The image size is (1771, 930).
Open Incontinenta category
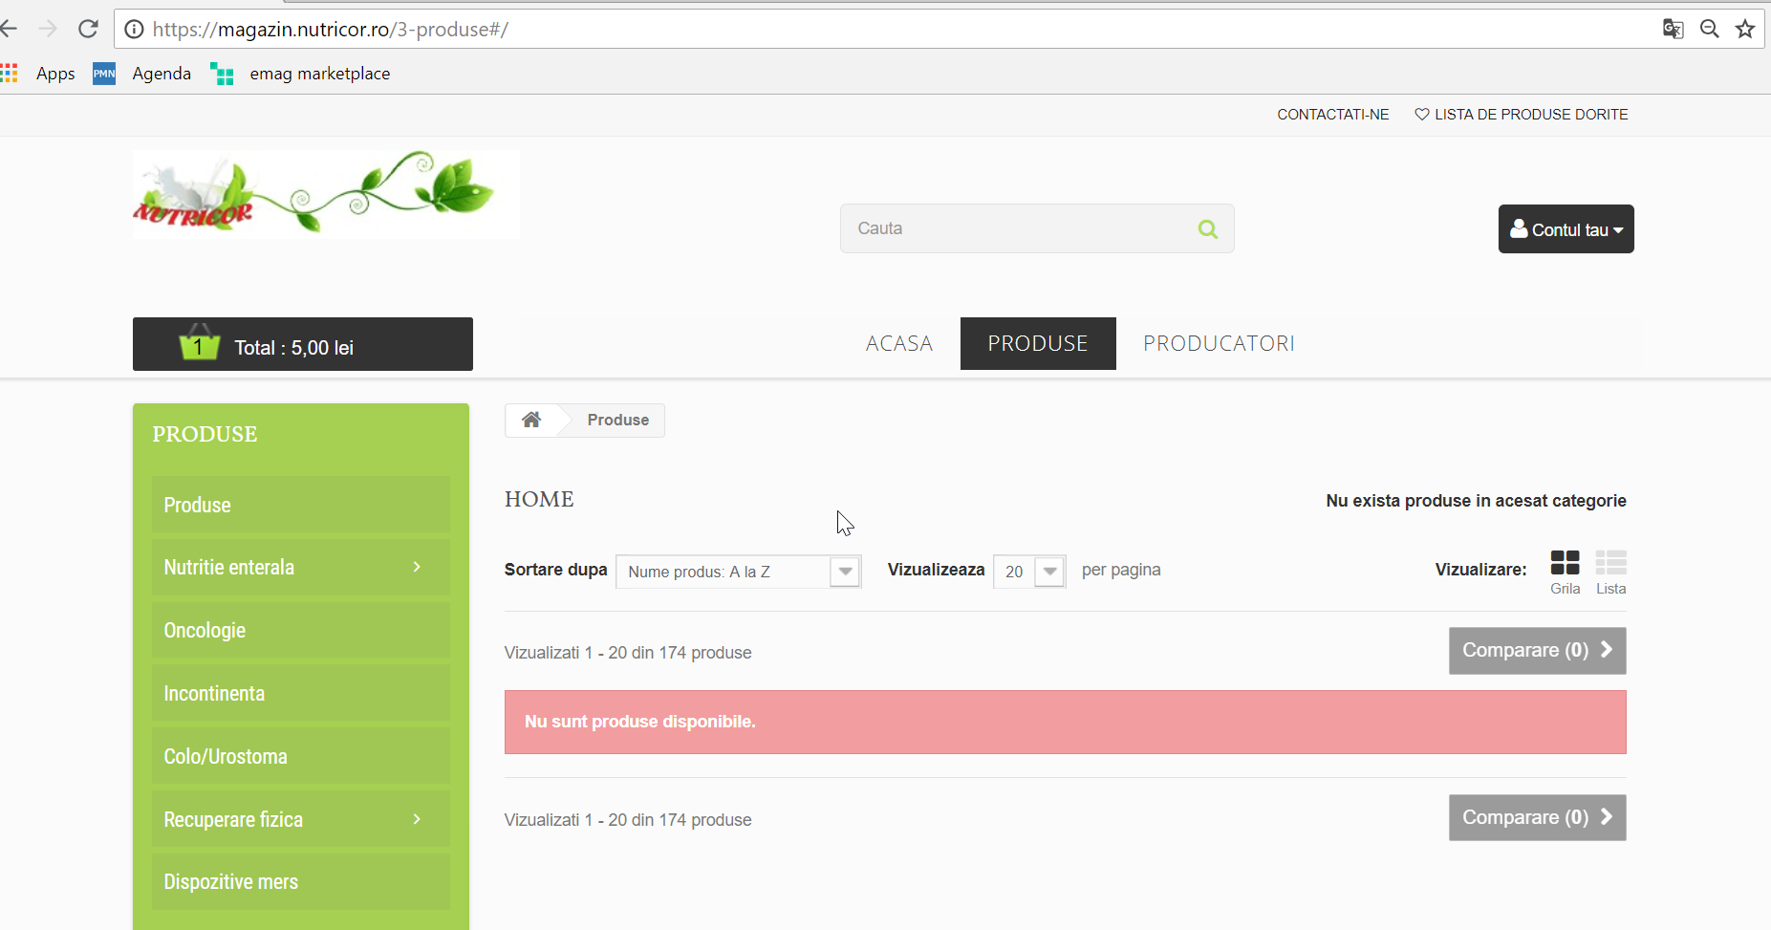pos(300,694)
